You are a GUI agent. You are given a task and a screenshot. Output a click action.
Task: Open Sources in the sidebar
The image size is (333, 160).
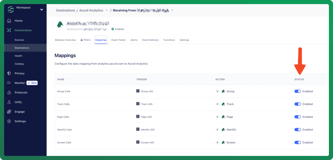(x=19, y=40)
